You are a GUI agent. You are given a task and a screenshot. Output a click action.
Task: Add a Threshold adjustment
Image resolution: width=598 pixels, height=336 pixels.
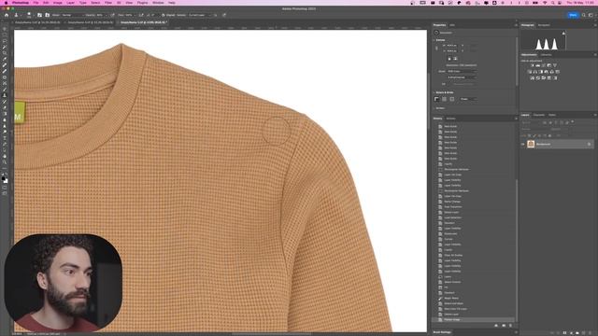click(x=543, y=78)
